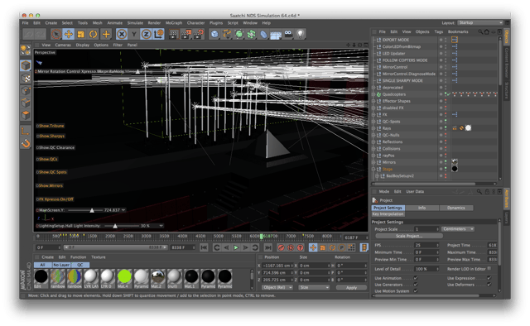Toggle the snap magnet icon
The image size is (530, 326).
tap(26, 144)
